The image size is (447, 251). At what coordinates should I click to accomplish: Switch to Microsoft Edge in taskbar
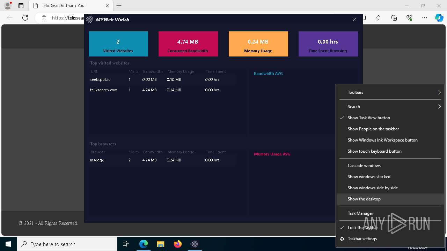144,244
